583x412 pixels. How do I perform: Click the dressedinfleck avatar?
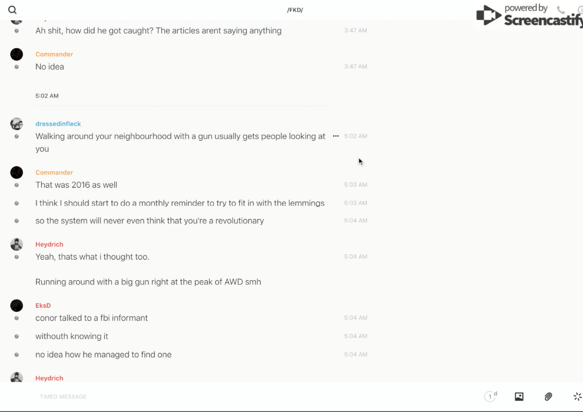point(16,124)
